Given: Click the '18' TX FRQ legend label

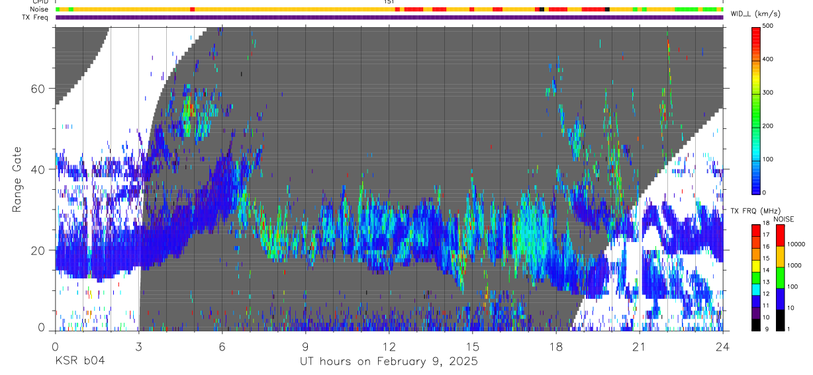Looking at the screenshot, I should pyautogui.click(x=766, y=224).
